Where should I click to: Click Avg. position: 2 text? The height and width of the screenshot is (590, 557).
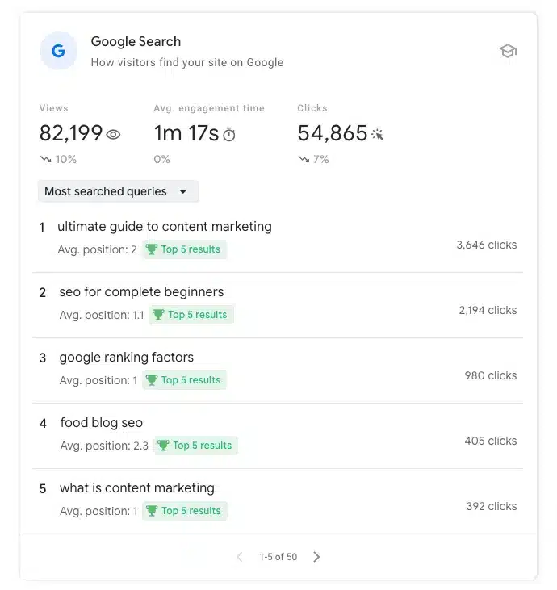pyautogui.click(x=97, y=249)
